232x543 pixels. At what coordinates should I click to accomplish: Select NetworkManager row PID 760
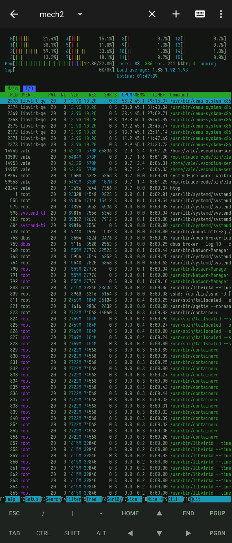[116, 250]
